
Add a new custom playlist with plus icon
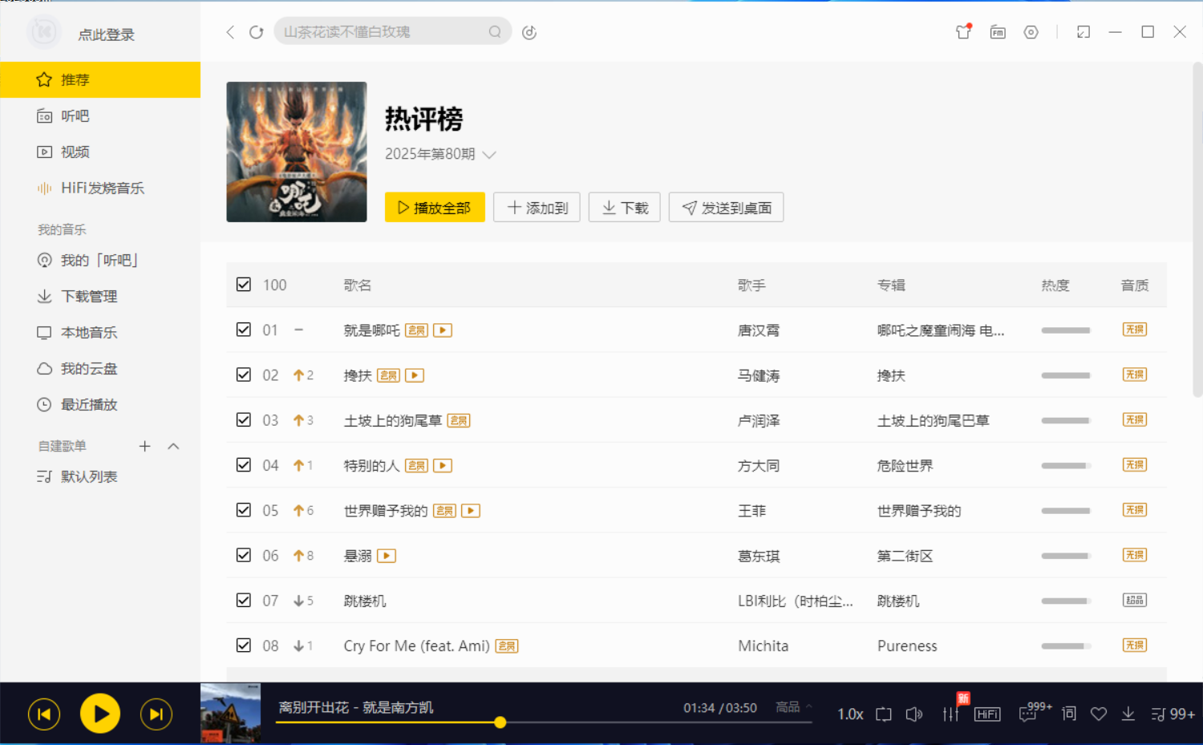click(144, 446)
